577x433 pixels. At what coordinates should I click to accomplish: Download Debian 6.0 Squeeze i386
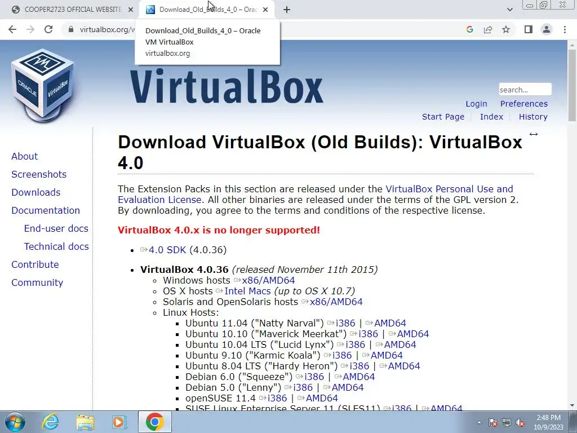314,377
